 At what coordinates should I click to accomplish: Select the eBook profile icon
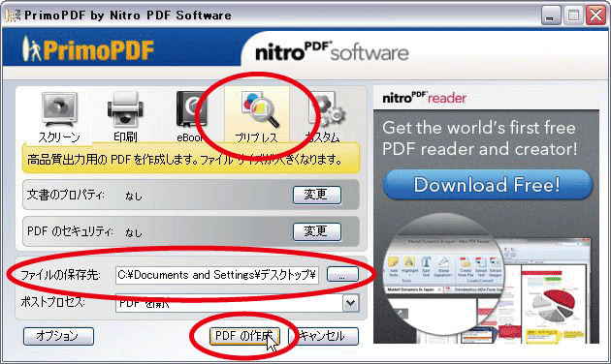pos(191,109)
